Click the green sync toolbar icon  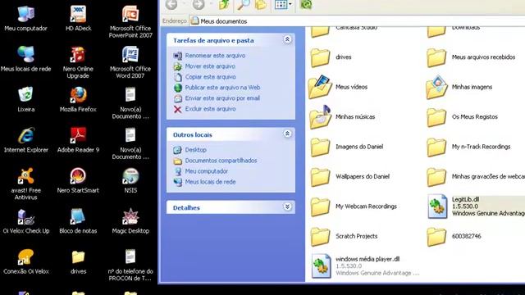click(306, 4)
